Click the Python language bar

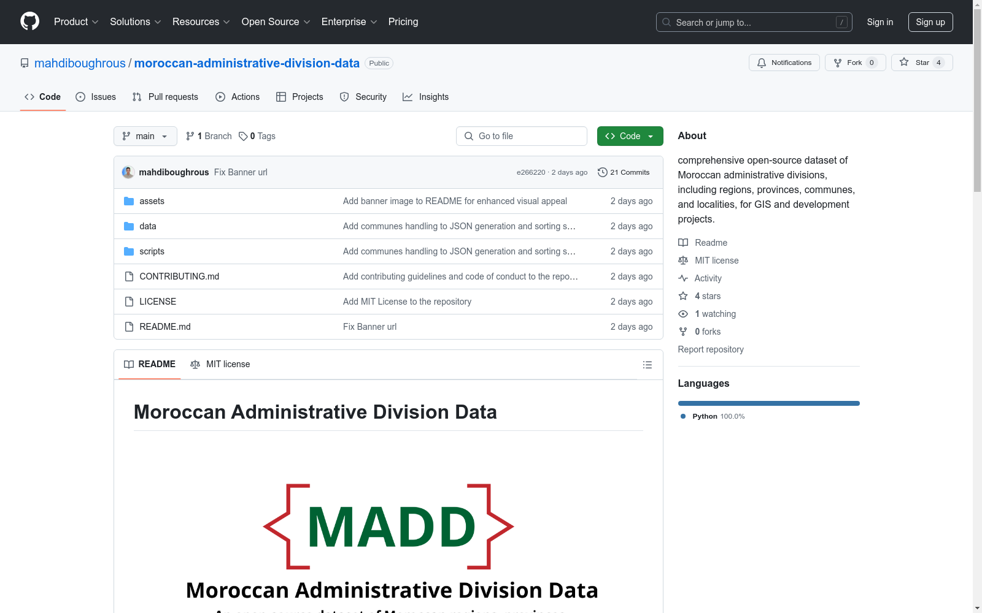[x=769, y=403]
